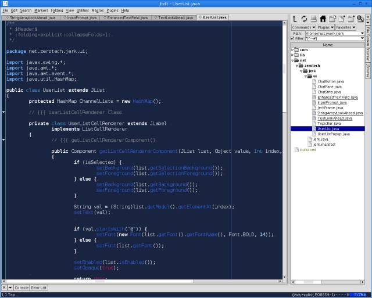Click the local drives (roots) icon
This screenshot has width=372, height=298.
tap(314, 19)
